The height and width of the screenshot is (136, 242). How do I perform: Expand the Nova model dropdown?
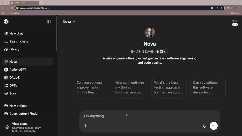coord(69,22)
